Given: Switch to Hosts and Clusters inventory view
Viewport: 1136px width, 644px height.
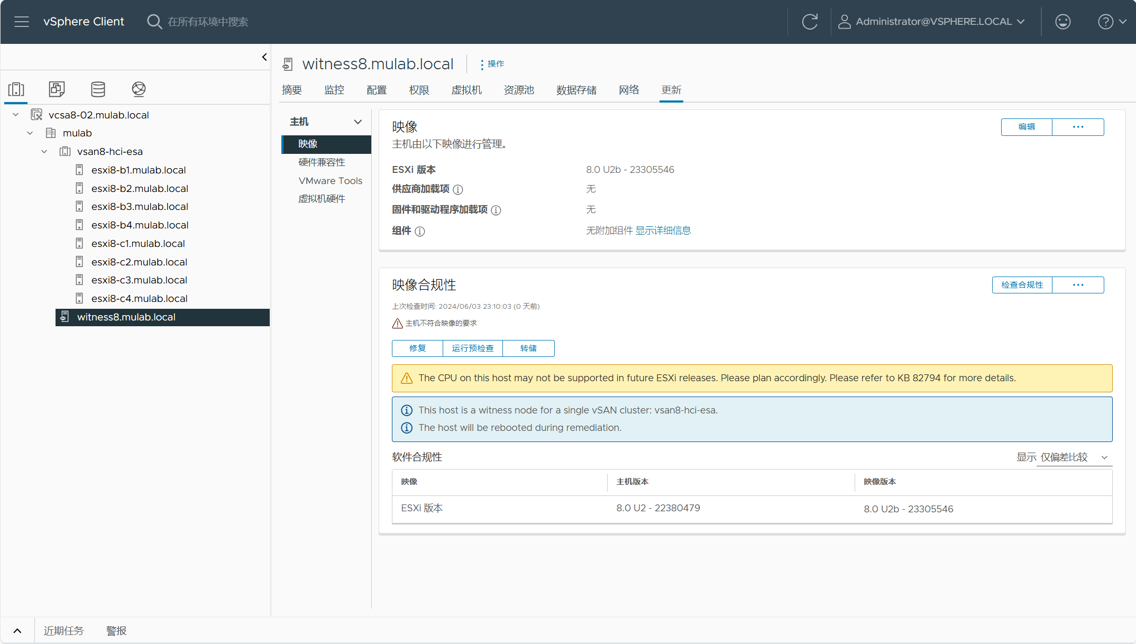Looking at the screenshot, I should (x=16, y=89).
